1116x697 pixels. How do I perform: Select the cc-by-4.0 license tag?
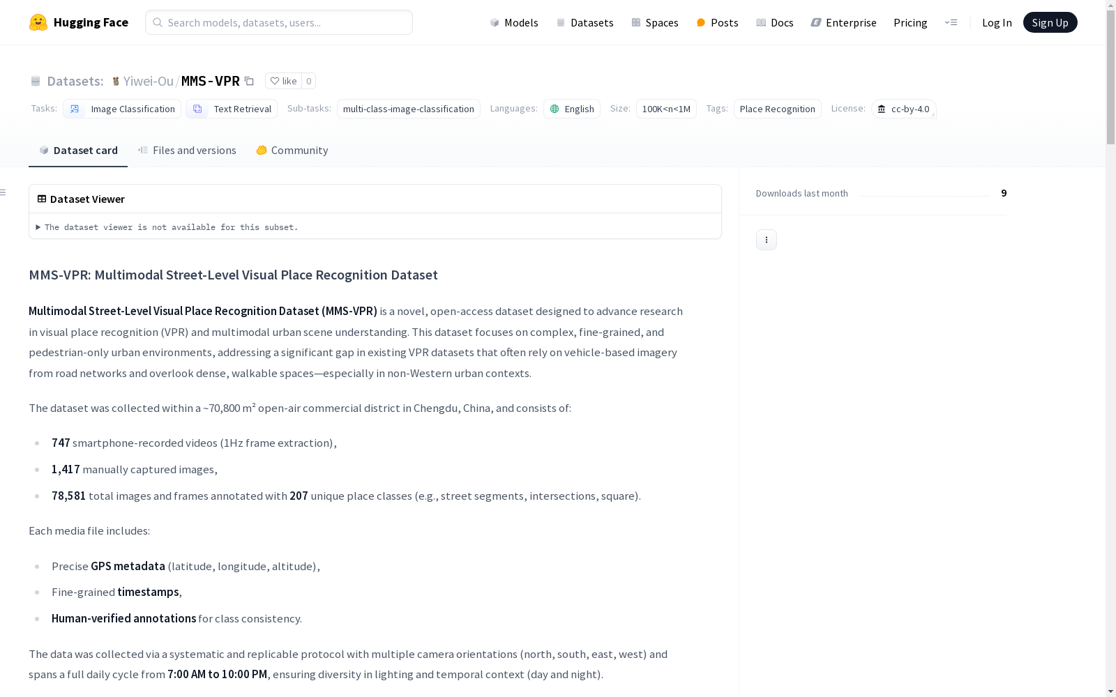click(x=903, y=109)
